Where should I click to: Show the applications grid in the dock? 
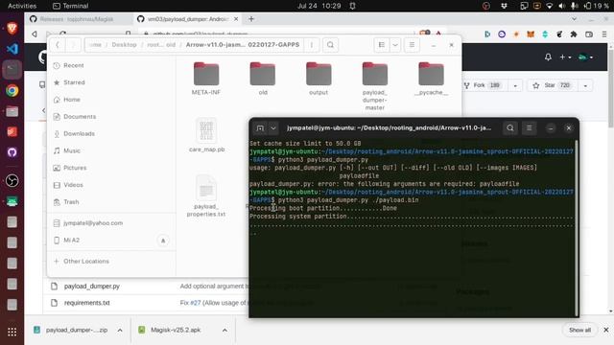pos(12,332)
